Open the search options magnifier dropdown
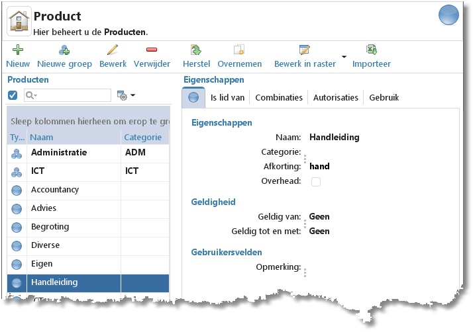473x332 pixels. pos(31,95)
